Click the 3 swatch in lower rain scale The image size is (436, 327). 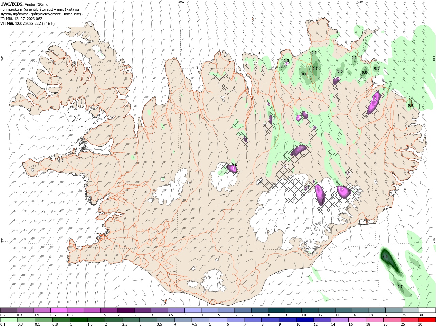click(x=148, y=320)
